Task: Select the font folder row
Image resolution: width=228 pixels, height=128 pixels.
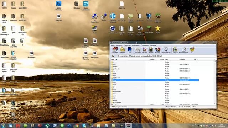Action: pyautogui.click(x=155, y=89)
